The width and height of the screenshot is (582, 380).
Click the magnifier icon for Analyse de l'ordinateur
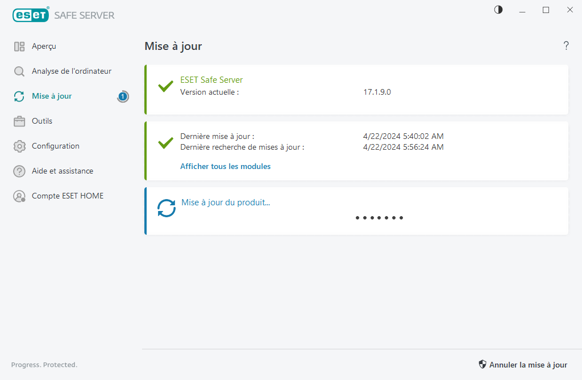(19, 71)
